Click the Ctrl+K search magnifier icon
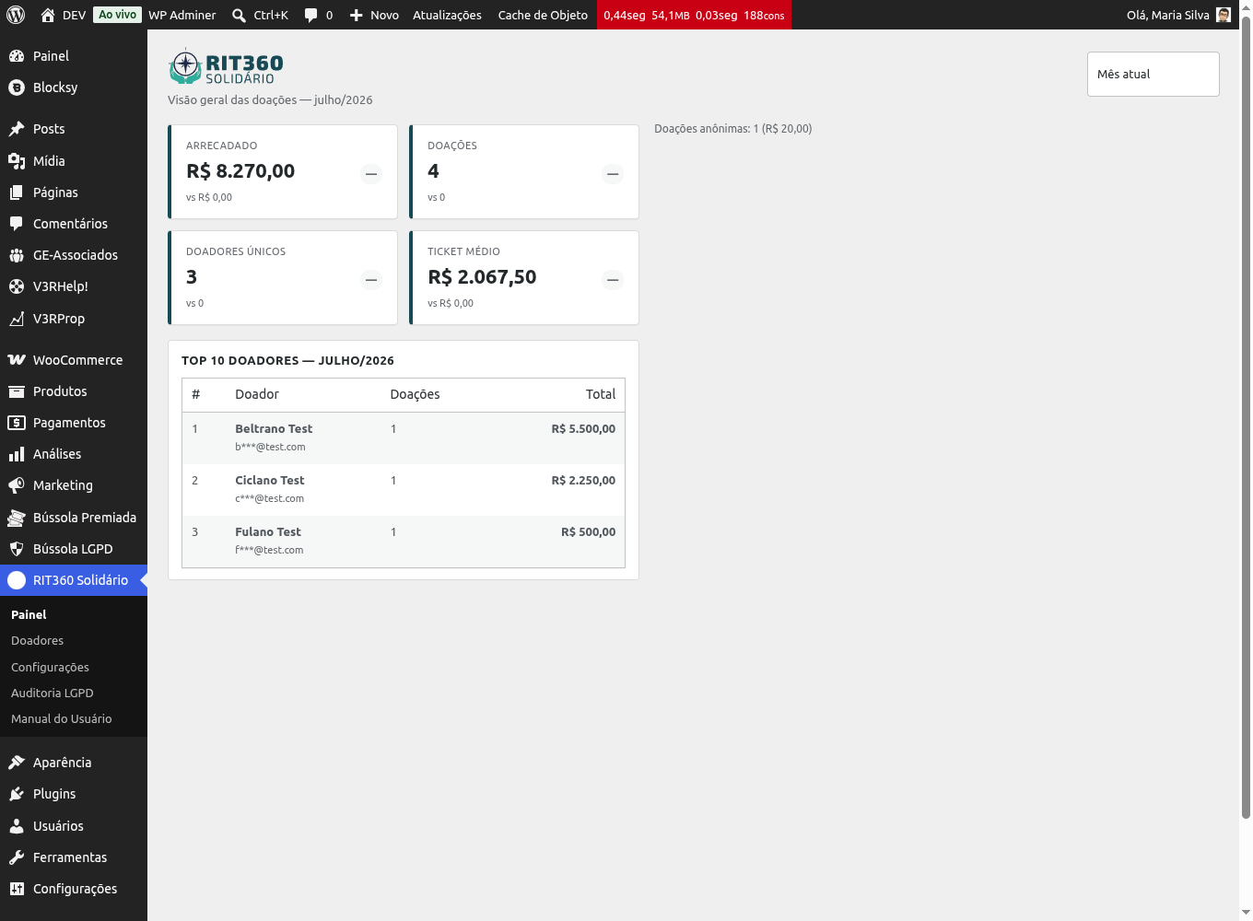Image resolution: width=1253 pixels, height=921 pixels. click(x=239, y=16)
